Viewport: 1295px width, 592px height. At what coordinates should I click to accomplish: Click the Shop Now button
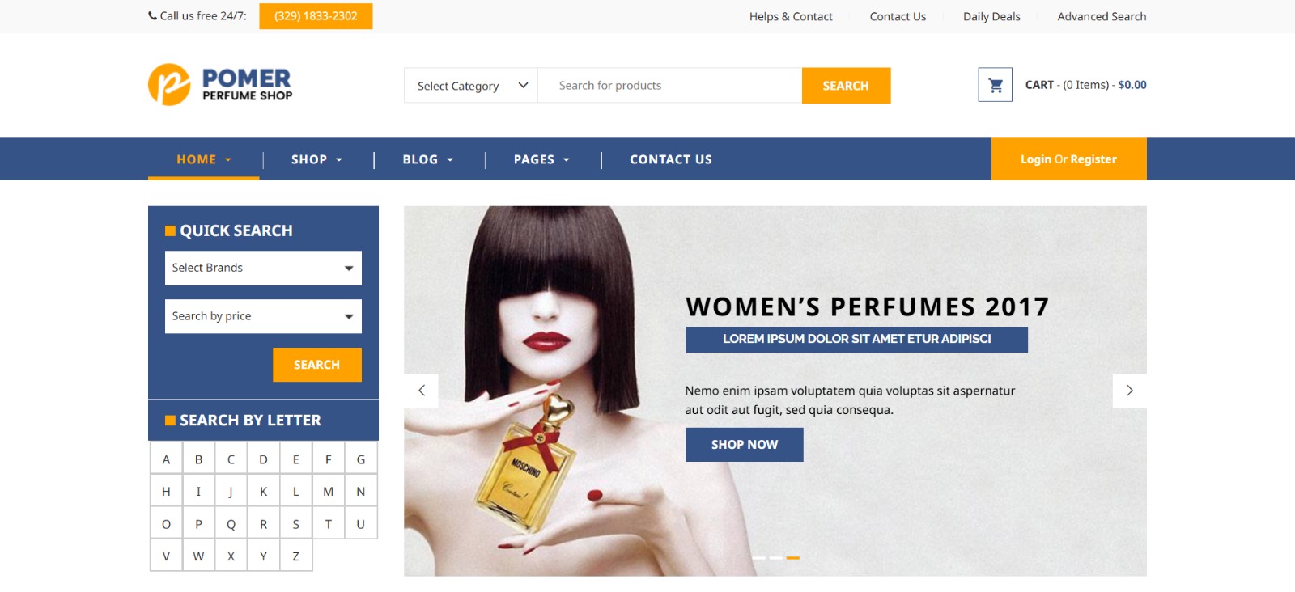[x=745, y=445]
